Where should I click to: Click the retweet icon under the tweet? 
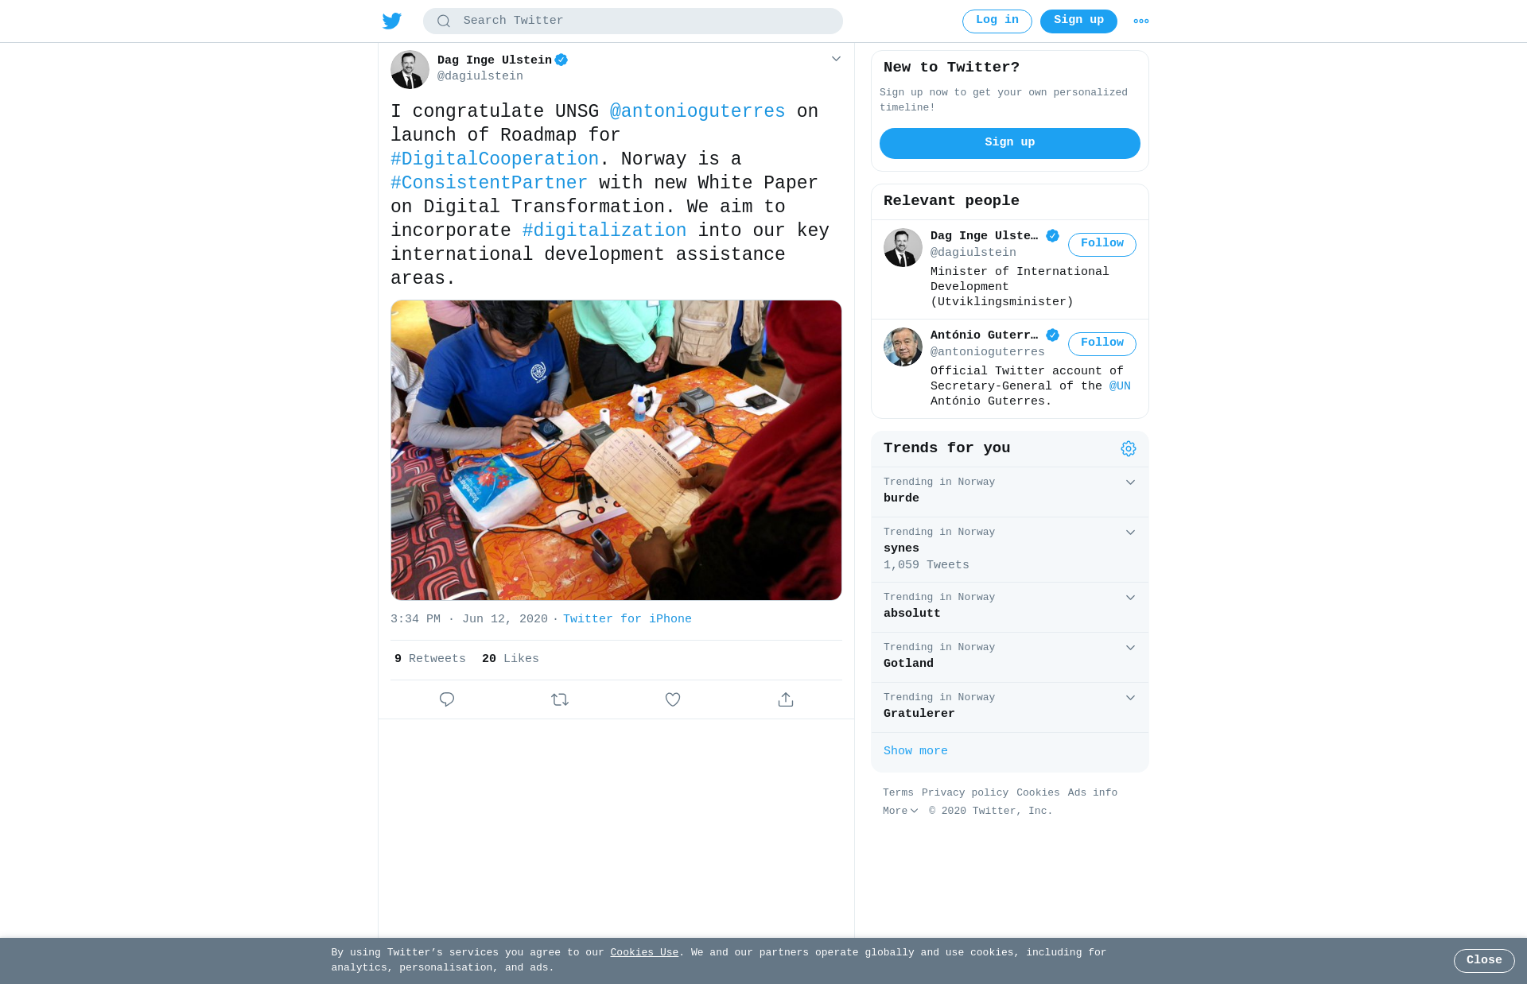(x=560, y=699)
